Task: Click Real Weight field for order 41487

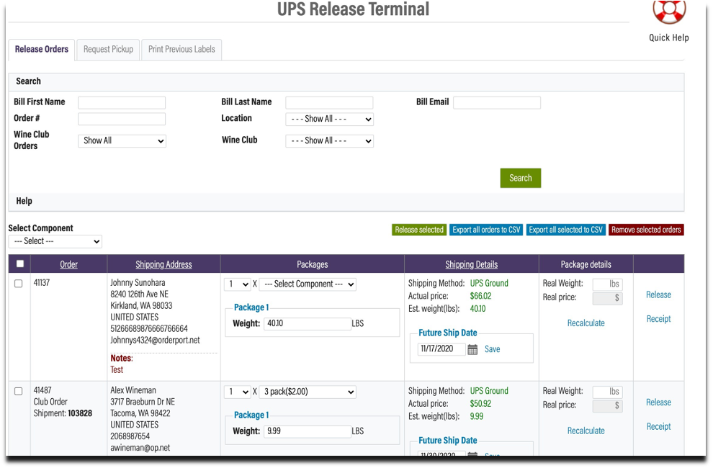Action: coord(607,392)
